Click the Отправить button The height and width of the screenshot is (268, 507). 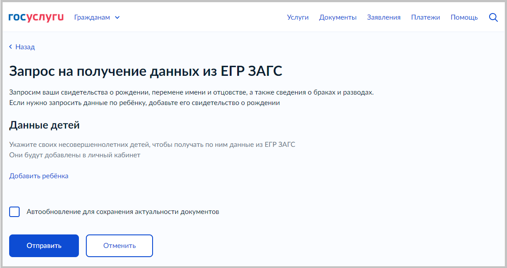coord(44,246)
